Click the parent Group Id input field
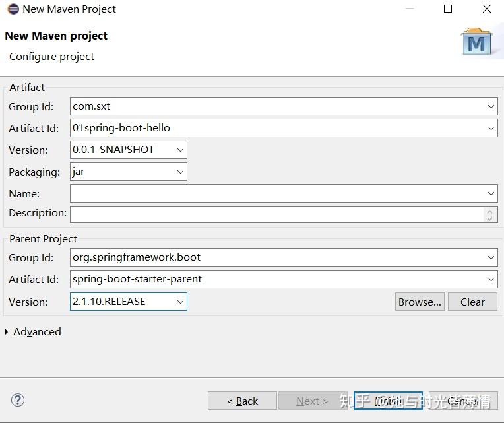 [x=277, y=257]
